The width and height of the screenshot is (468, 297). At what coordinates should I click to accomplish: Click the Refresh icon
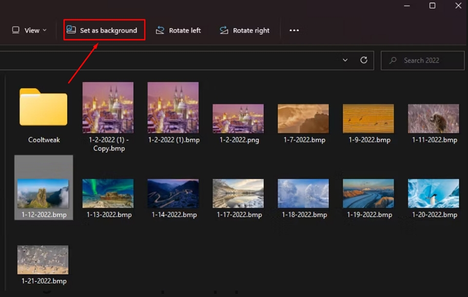click(364, 60)
